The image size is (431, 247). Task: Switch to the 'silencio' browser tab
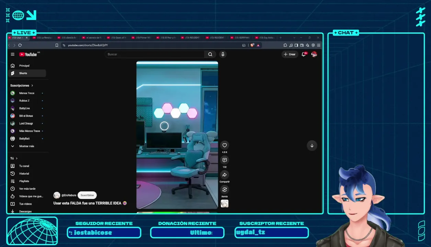pos(67,38)
